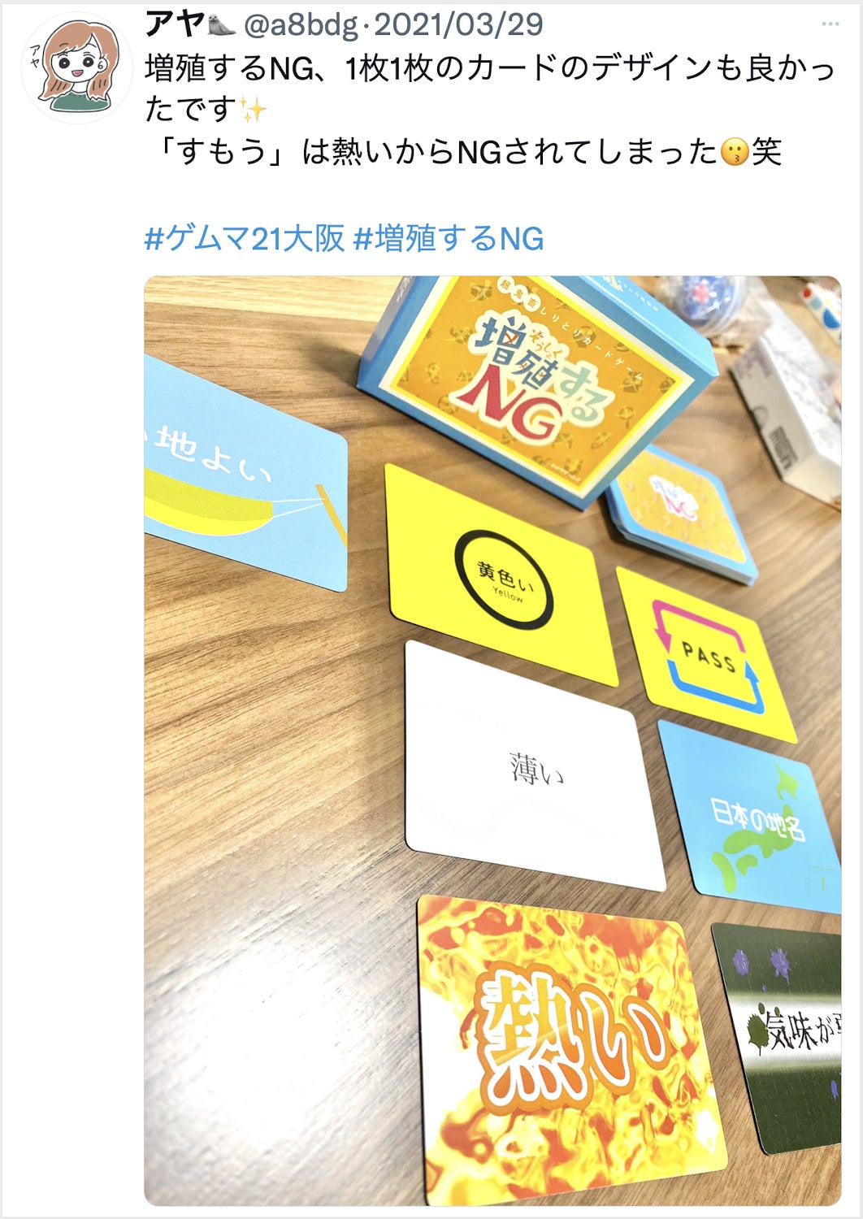Follow the #増殖するNG hashtag
This screenshot has width=863, height=1219.
coord(449,239)
